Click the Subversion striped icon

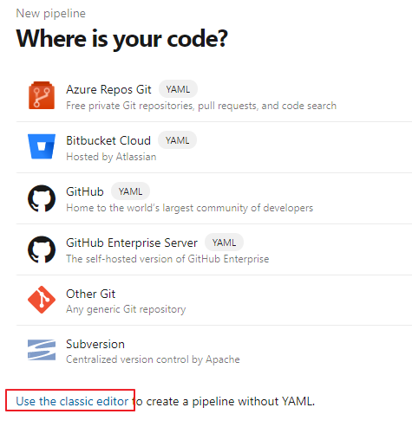tap(42, 350)
